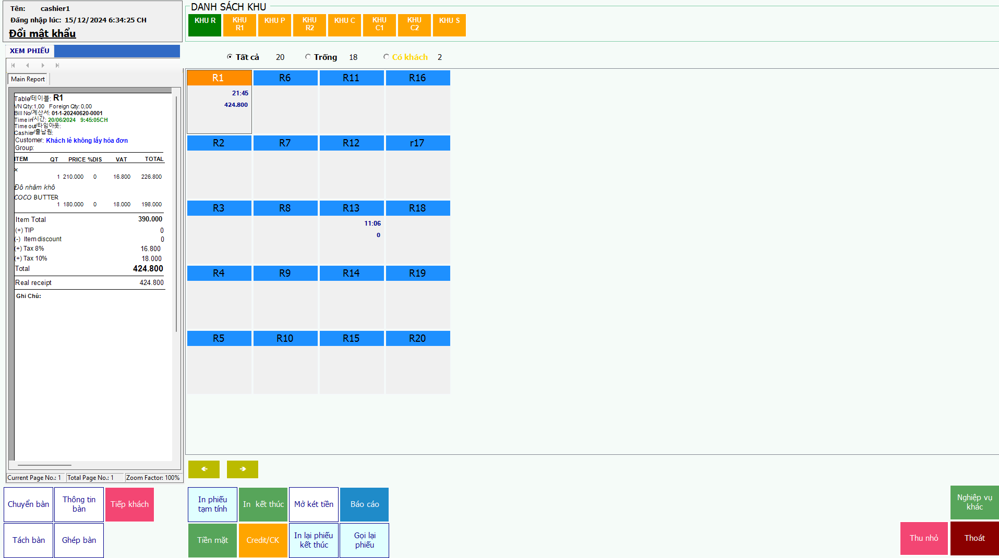Select table R11
999x558 pixels.
pyautogui.click(x=352, y=102)
